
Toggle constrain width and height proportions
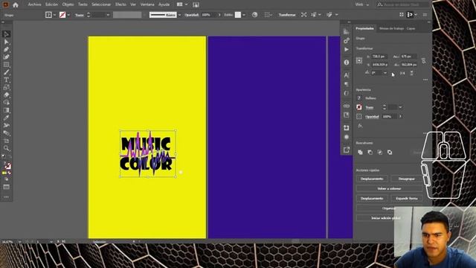coord(423,61)
